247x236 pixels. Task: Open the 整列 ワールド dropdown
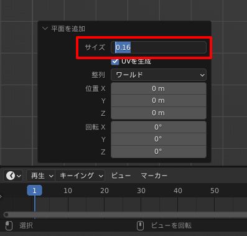point(159,75)
